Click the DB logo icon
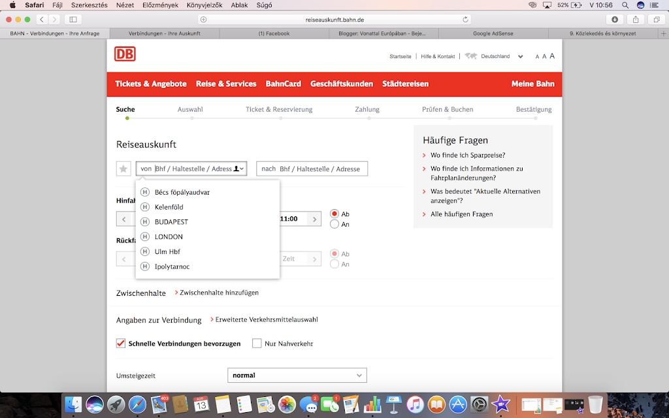The height and width of the screenshot is (418, 669). 125,54
